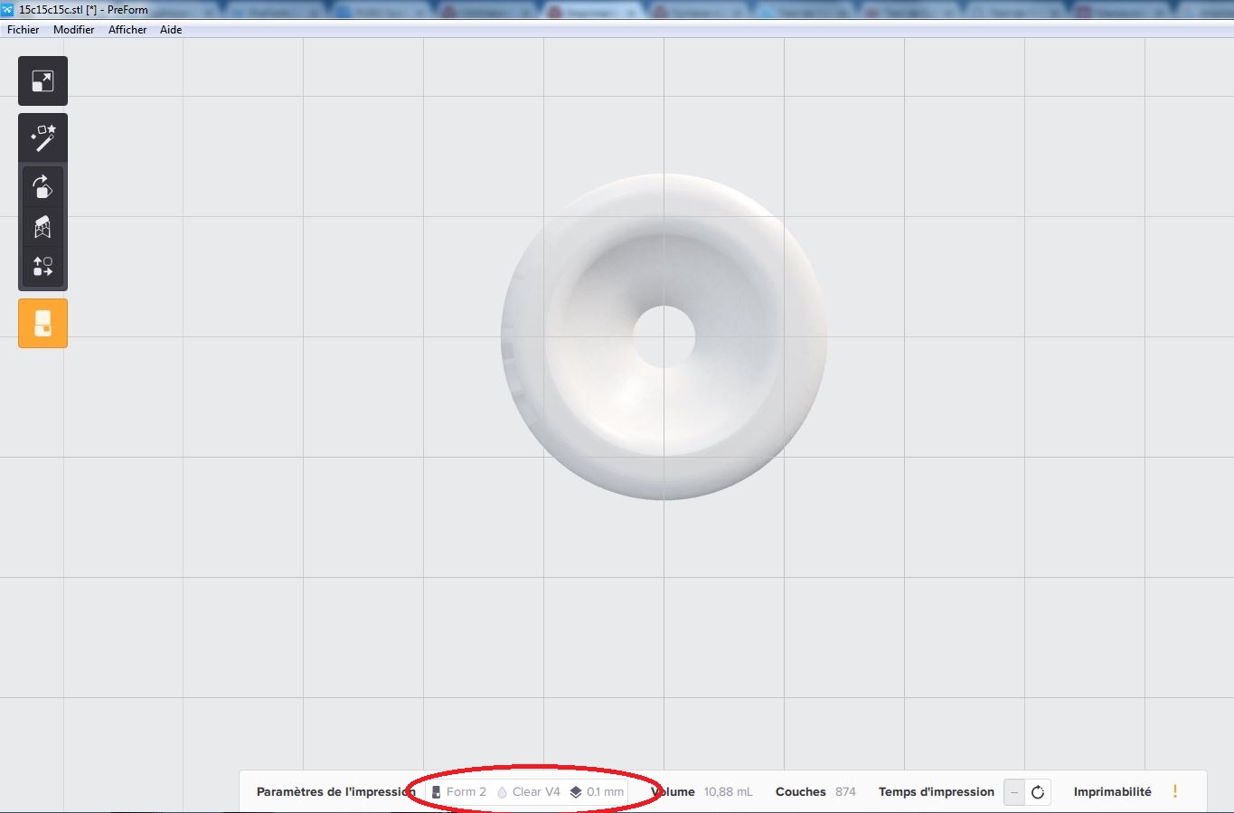1234x813 pixels.
Task: Click the PreForm app icon in title bar
Action: click(8, 10)
